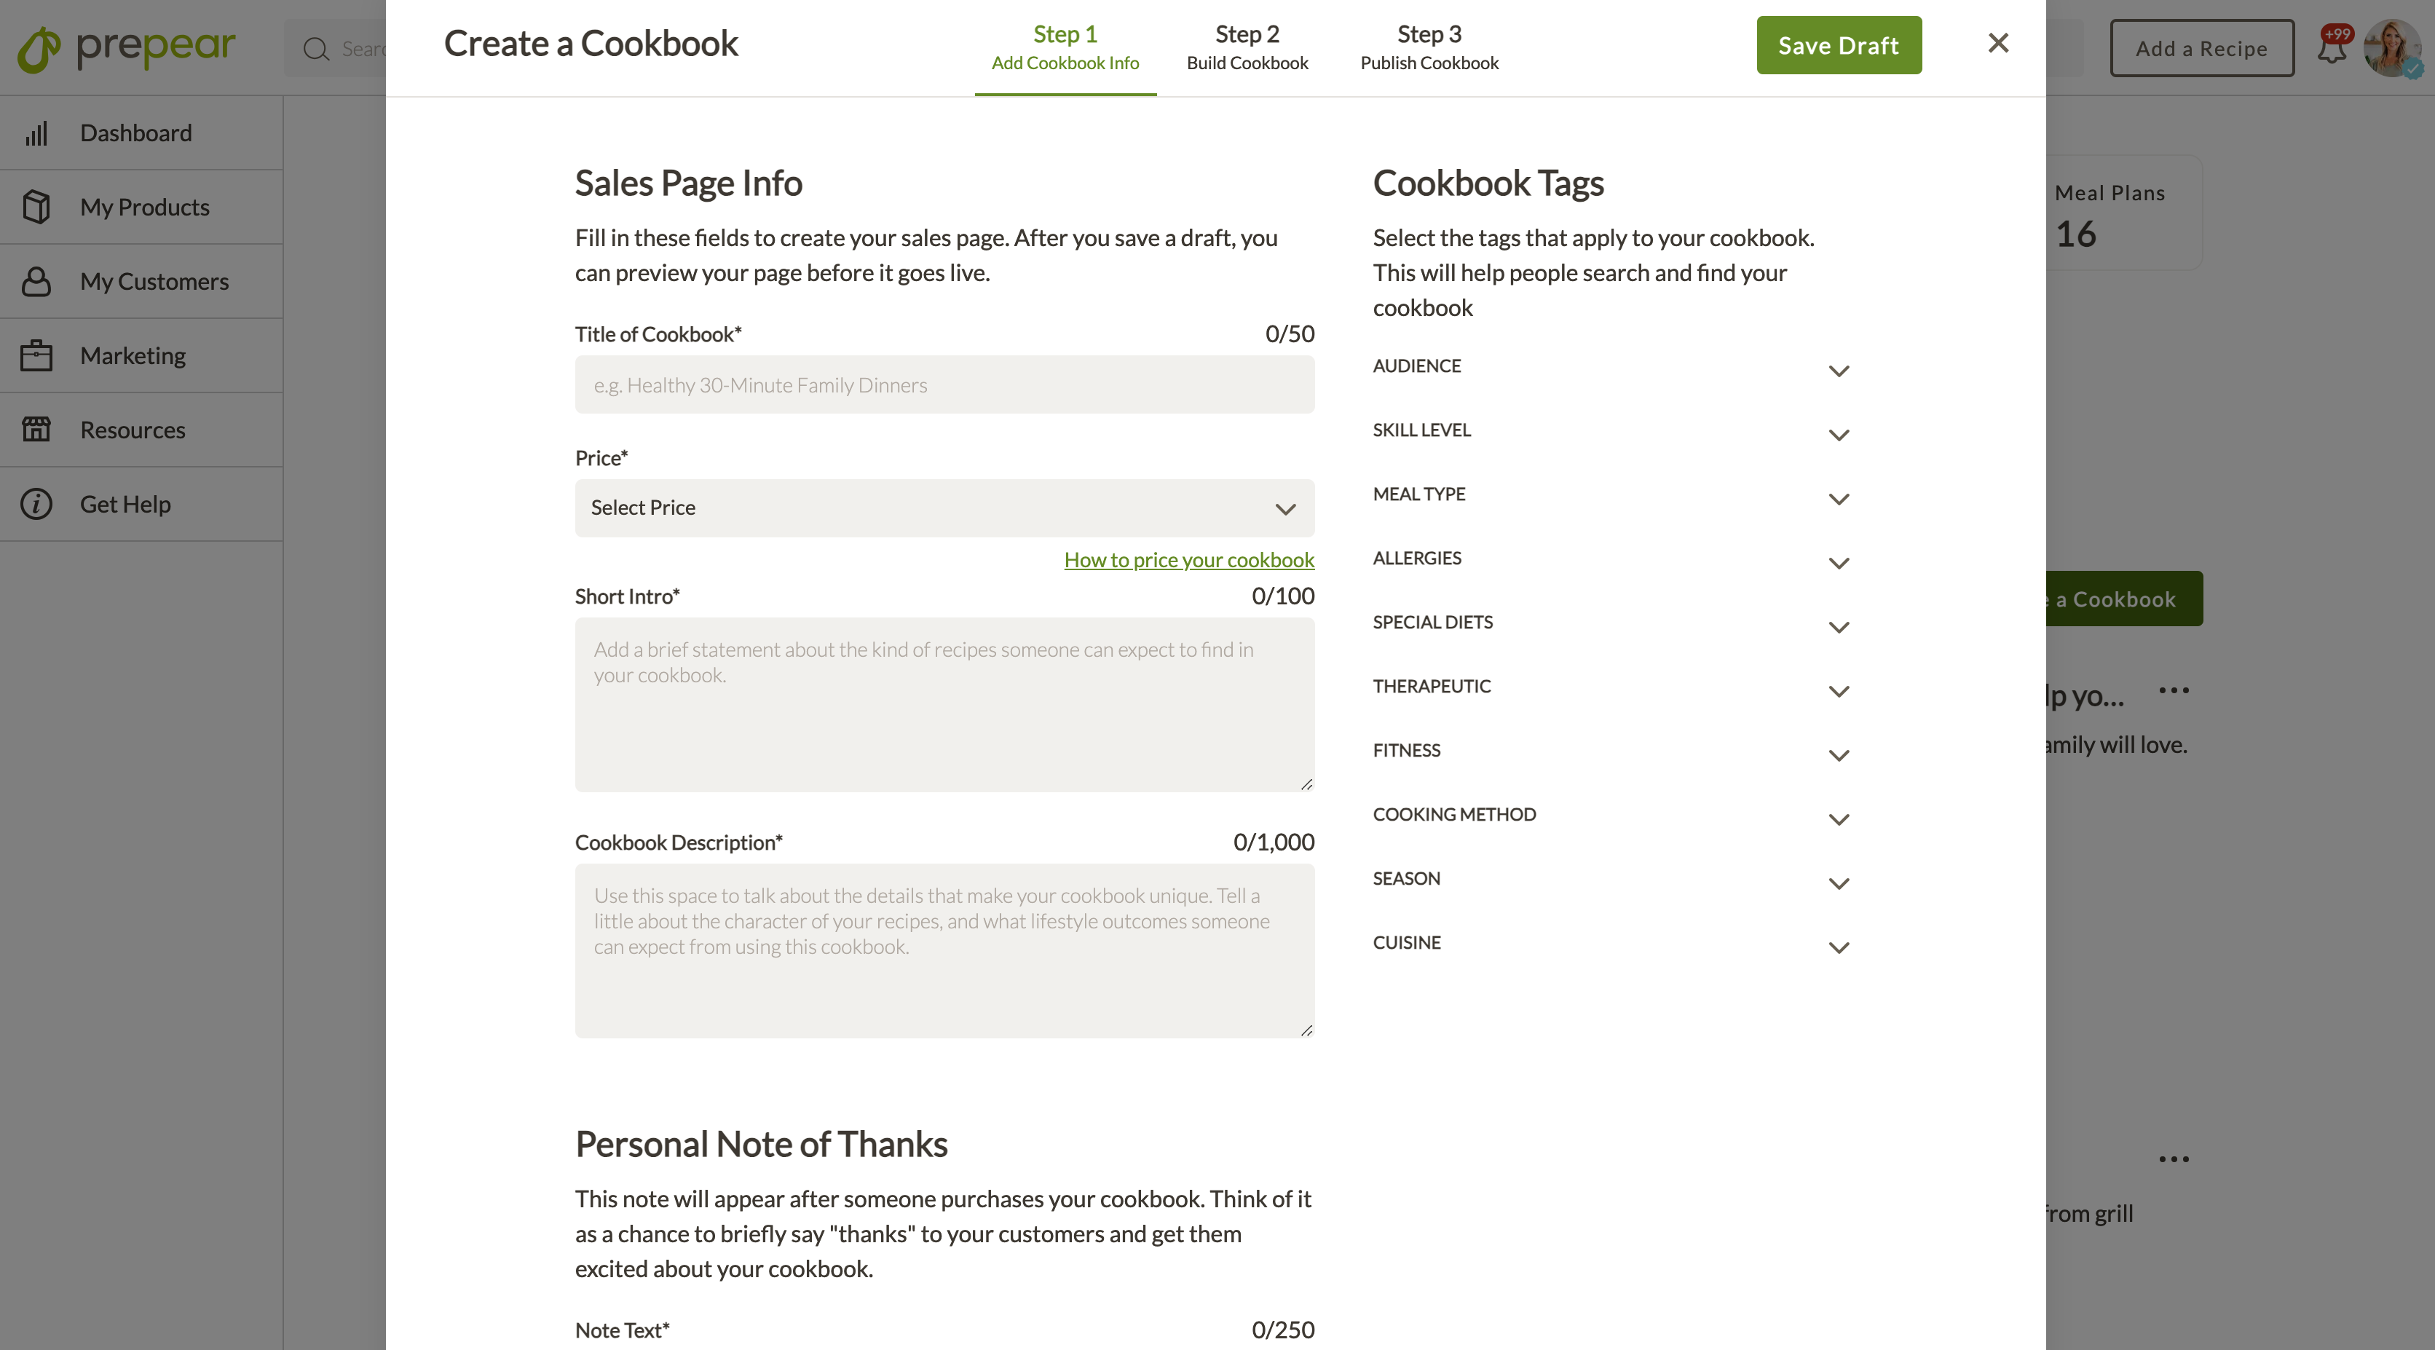This screenshot has width=2435, height=1350.
Task: Expand the Cooking Method tags
Action: 1611,815
